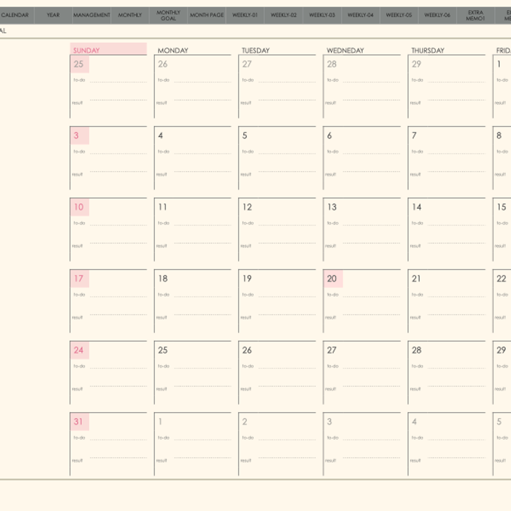Click the CALENDAR tab
Screen dimensions: 511x511
point(15,15)
